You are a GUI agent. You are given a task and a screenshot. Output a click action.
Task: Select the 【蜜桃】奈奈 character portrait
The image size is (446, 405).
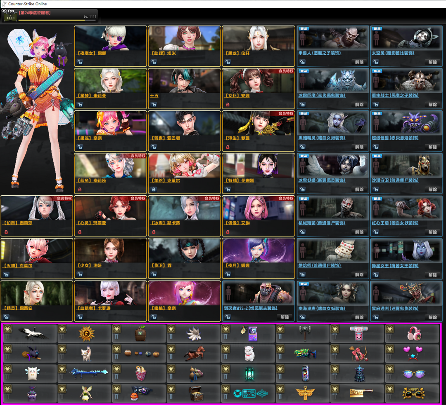[x=184, y=293]
